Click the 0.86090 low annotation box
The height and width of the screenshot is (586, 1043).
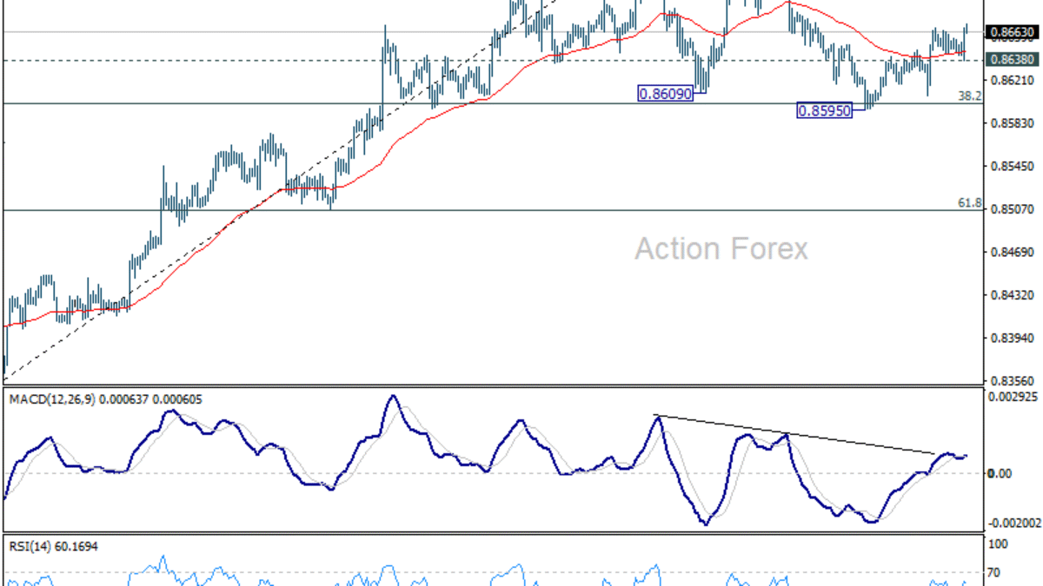pos(665,94)
